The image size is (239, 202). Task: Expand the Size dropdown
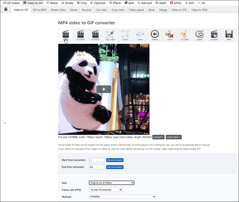[x=111, y=183]
